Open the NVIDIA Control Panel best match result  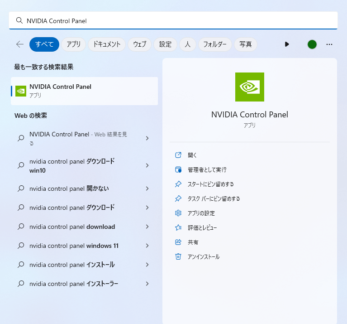pos(84,91)
